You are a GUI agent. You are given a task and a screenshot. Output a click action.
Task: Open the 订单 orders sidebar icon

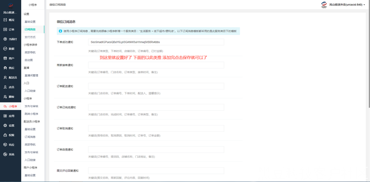point(5,30)
